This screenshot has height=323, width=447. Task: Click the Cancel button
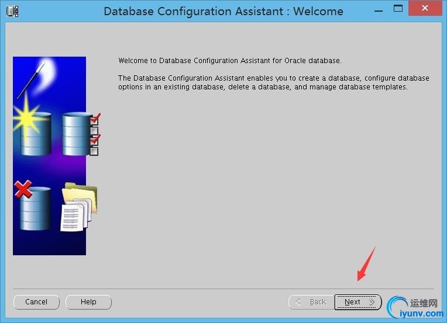[x=36, y=302]
